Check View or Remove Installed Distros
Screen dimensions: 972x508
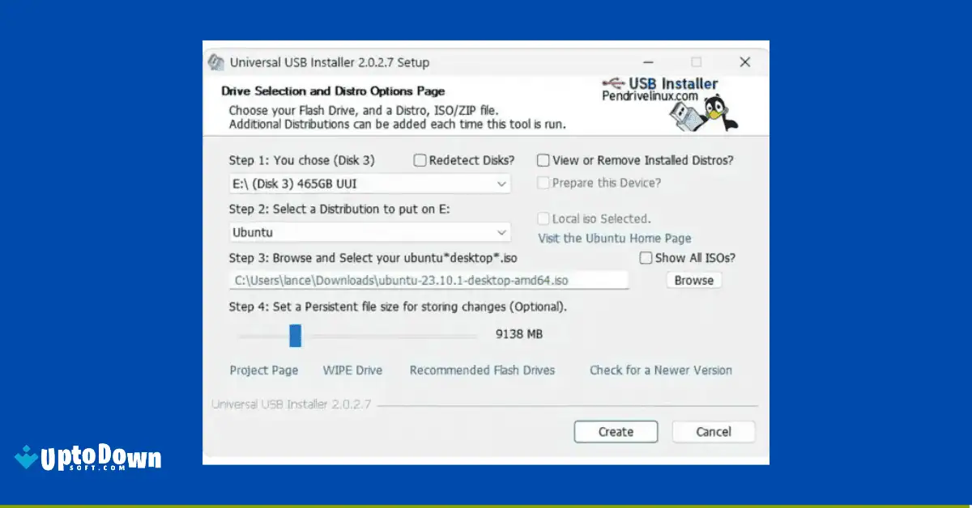543,160
